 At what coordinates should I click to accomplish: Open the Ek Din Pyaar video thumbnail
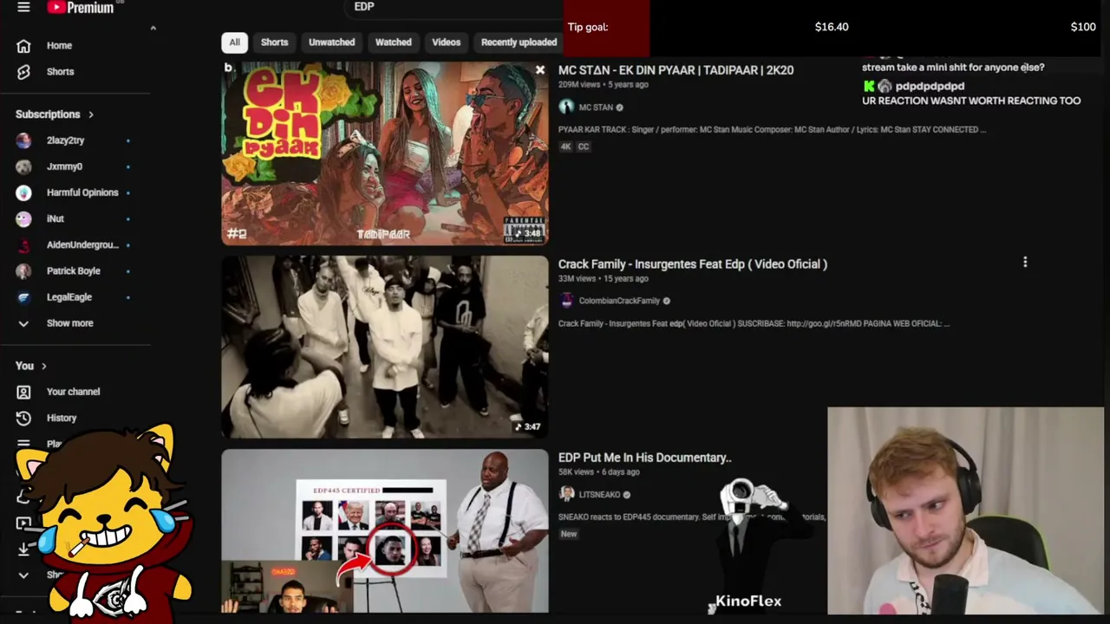385,153
